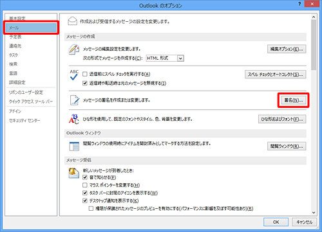Select 予定表 category in the left list

15,37
